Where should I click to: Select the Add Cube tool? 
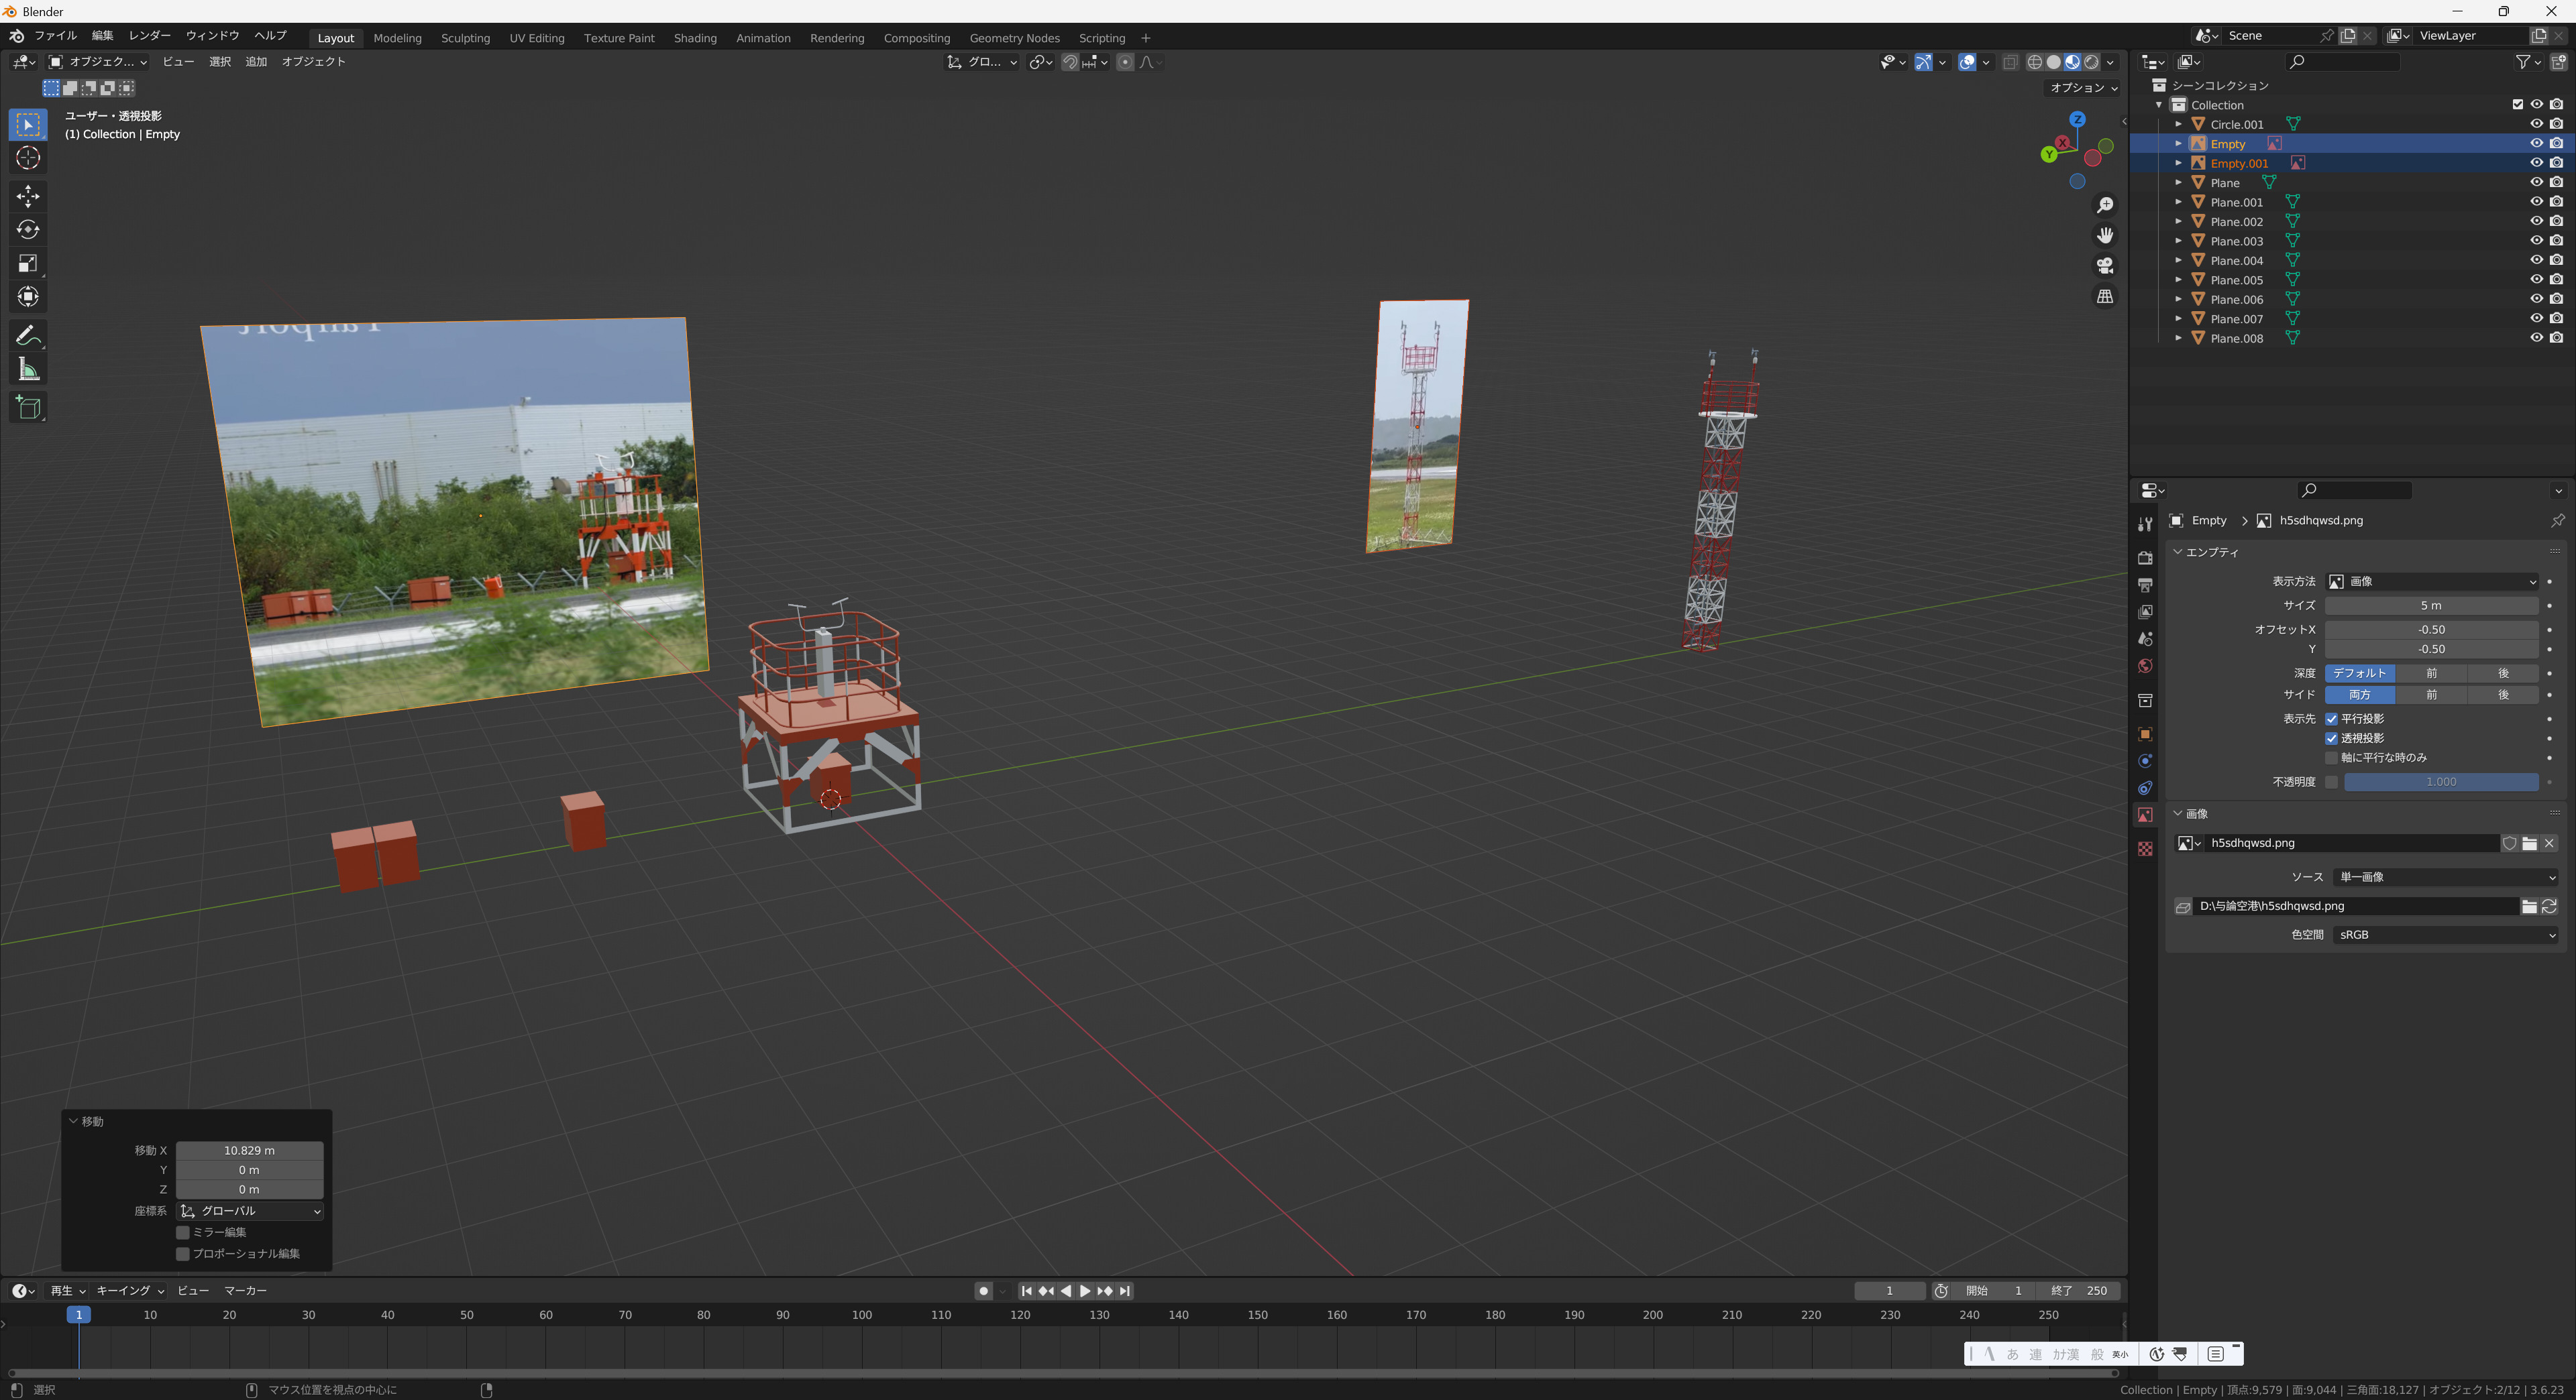click(28, 408)
